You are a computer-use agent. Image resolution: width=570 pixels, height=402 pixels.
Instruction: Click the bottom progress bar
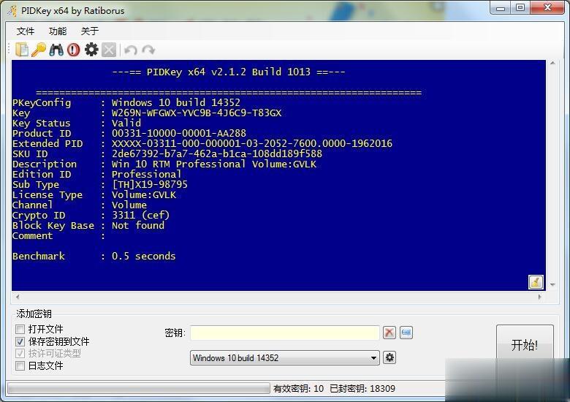pyautogui.click(x=138, y=388)
